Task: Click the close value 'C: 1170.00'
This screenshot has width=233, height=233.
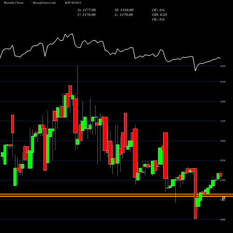Action: tap(87, 14)
